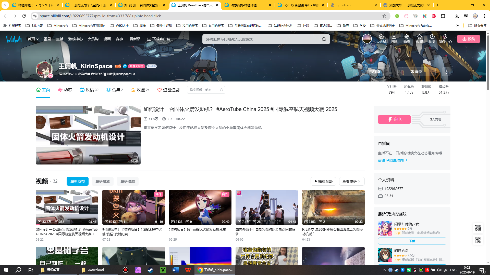490x275 pixels.
Task: Expand hidden bookmarks chevron in bookmarks bar
Action: click(x=458, y=25)
